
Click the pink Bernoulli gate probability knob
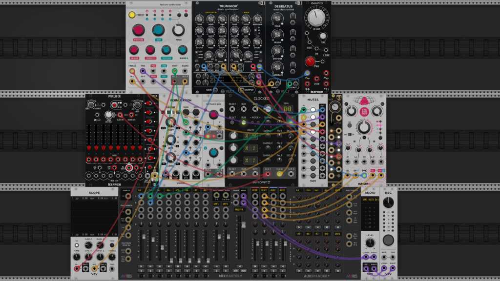[214, 114]
